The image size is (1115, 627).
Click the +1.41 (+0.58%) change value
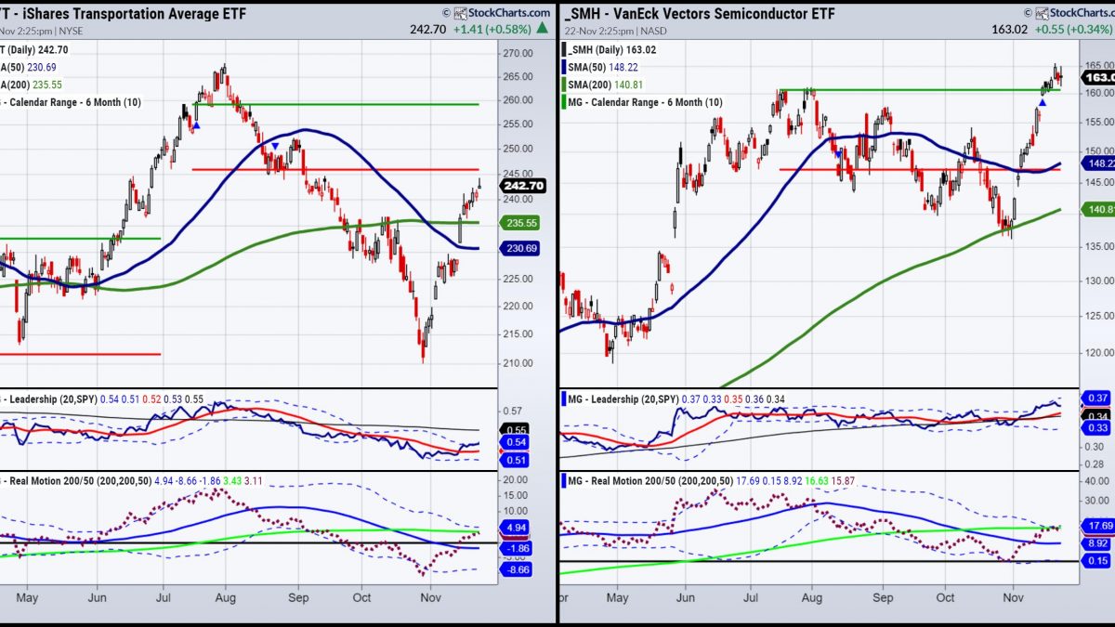pyautogui.click(x=493, y=29)
